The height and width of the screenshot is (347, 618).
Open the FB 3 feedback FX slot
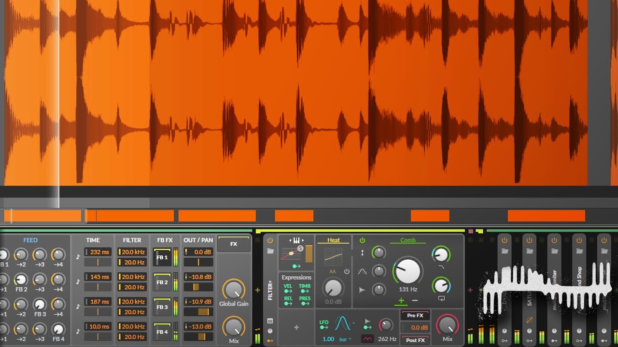(162, 307)
